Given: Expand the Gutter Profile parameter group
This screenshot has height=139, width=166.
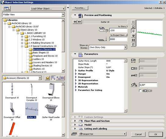Looking at the screenshot, I should pos(76,71).
